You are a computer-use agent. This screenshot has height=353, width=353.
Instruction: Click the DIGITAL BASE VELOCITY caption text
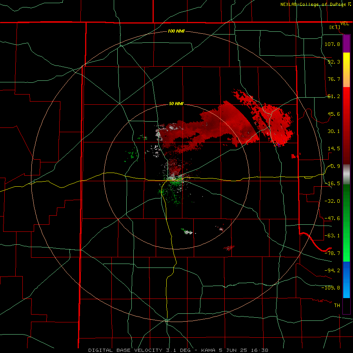(125, 350)
